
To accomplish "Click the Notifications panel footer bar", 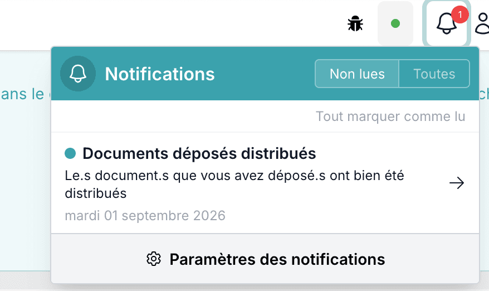I will coord(265,259).
